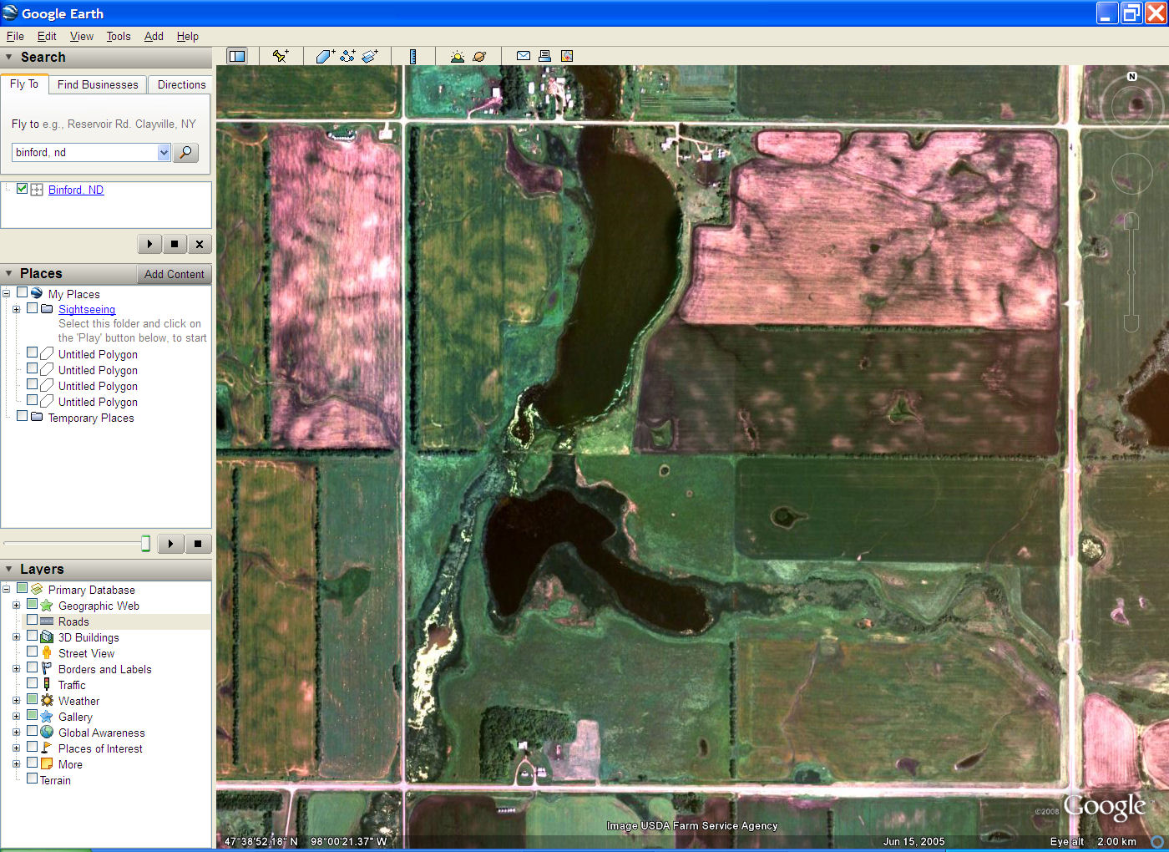Open the View menu

pos(82,36)
